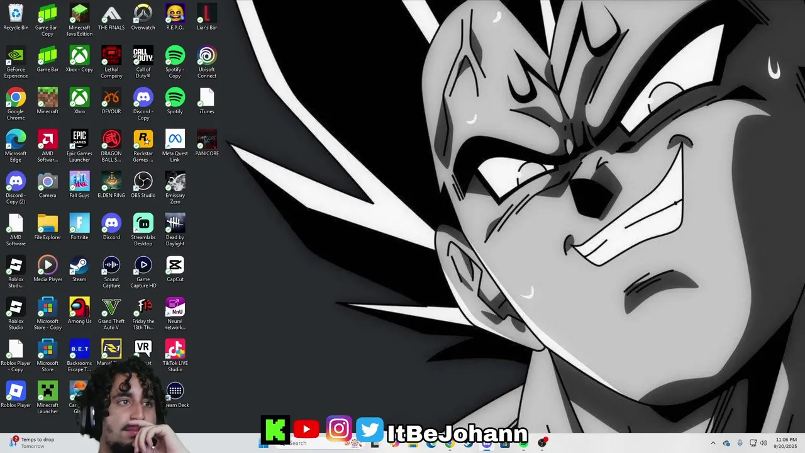
Task: Open the Overwatch desktop shortcut
Action: [x=143, y=17]
